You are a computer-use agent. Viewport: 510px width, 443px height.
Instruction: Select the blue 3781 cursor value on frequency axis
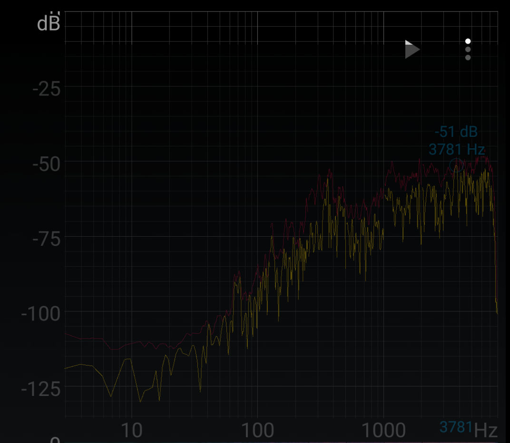[456, 427]
